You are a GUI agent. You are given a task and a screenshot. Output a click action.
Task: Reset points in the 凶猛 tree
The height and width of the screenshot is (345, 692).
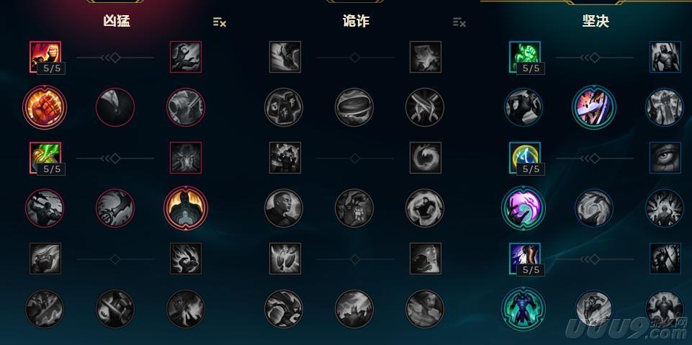click(220, 22)
